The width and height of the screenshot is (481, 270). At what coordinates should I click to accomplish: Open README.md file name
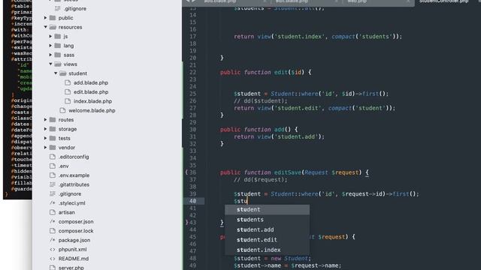tap(74, 259)
